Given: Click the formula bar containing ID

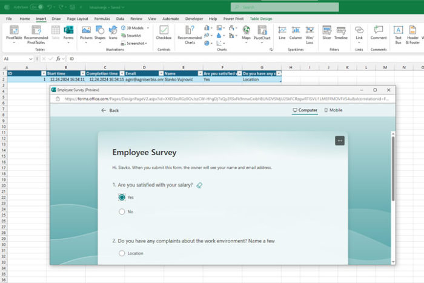Looking at the screenshot, I should pos(243,59).
